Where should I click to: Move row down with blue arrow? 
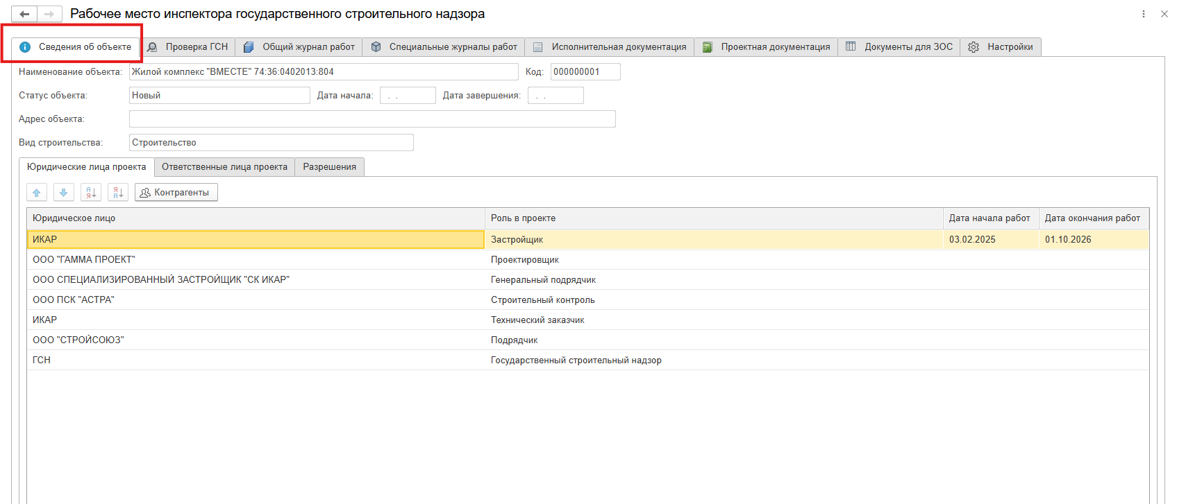point(63,193)
